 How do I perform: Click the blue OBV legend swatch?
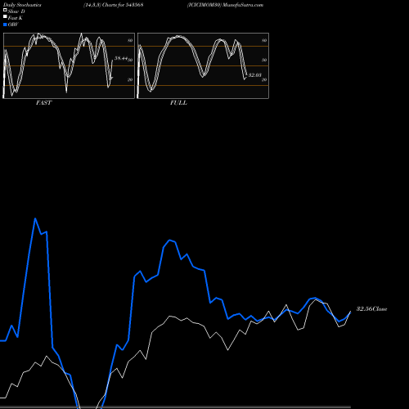click(x=5, y=25)
